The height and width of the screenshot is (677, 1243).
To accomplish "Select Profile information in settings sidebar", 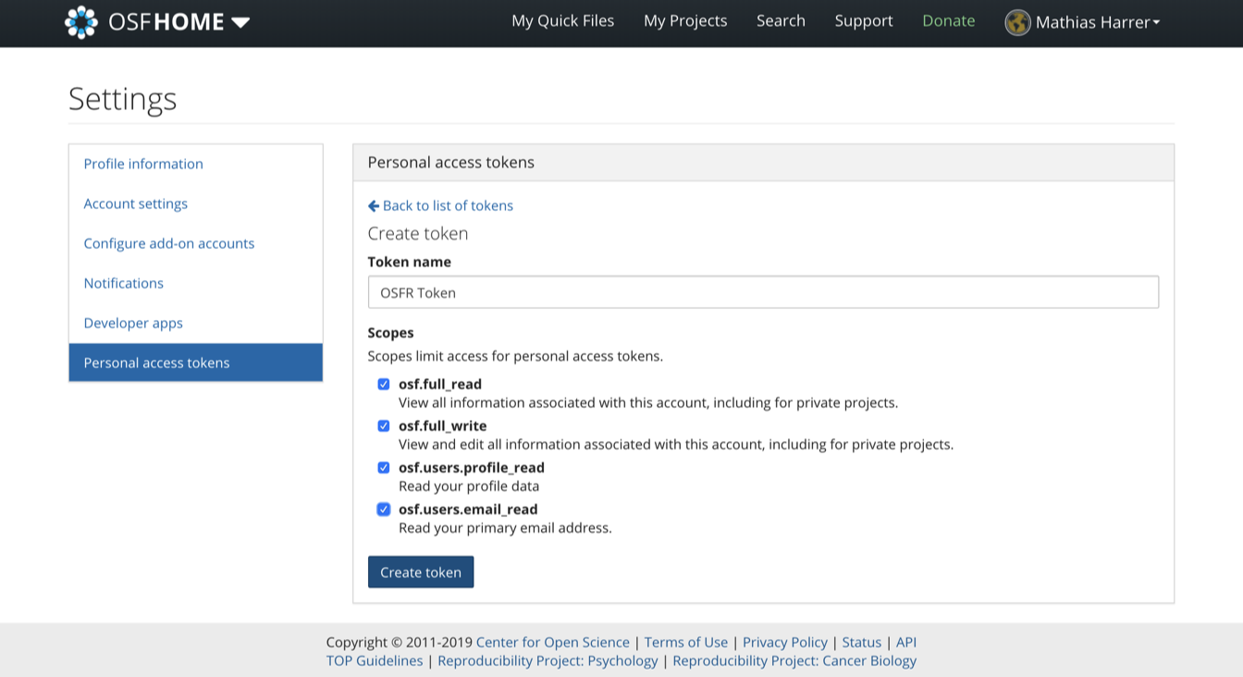I will tap(143, 164).
